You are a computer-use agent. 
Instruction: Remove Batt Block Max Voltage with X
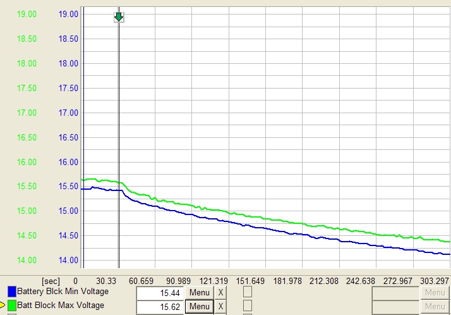click(220, 306)
